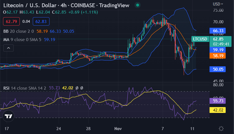Click the TradingView logo badge
Image resolution: width=234 pixels, height=134 pixels.
[8, 116]
